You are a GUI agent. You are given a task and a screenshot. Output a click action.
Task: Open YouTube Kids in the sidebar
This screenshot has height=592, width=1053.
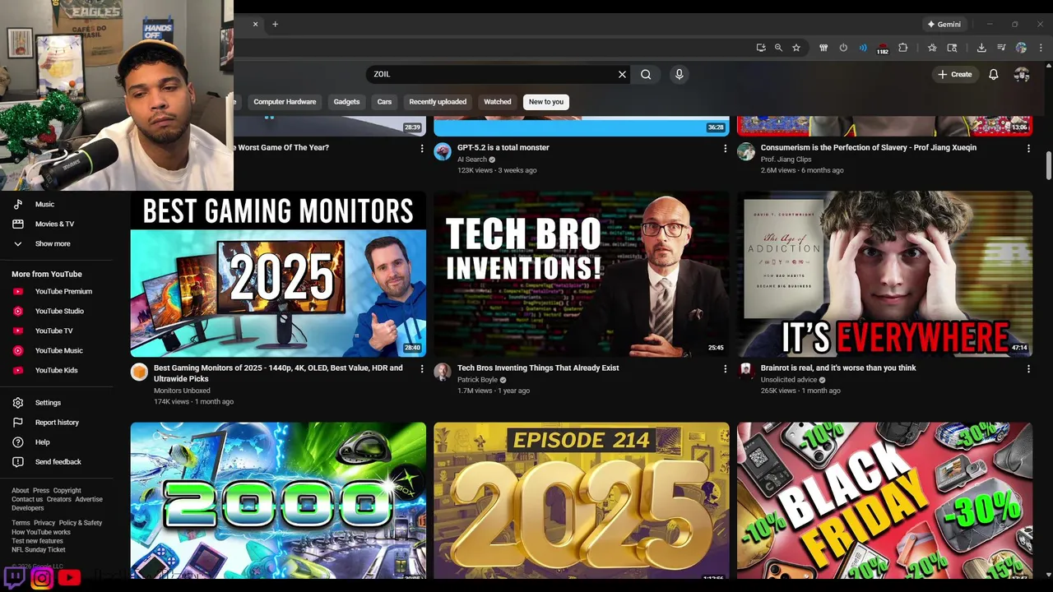(x=56, y=370)
